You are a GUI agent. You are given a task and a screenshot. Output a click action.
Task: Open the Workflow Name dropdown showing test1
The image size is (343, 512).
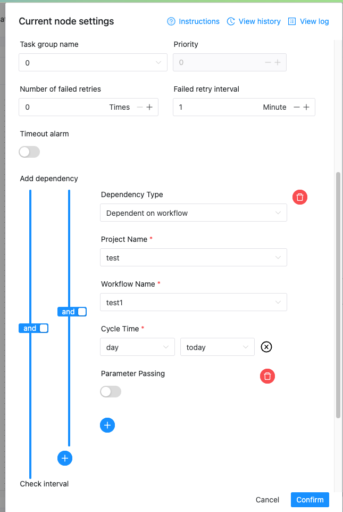click(193, 303)
